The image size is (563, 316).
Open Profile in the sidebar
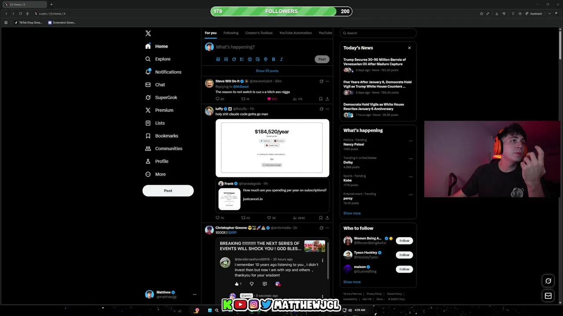point(157,161)
